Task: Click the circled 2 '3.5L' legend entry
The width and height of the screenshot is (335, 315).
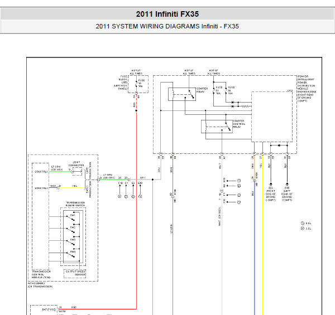Action: 306,229
